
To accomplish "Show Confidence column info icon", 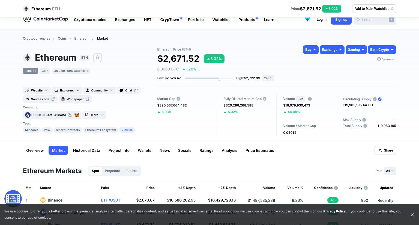I will pos(336,188).
